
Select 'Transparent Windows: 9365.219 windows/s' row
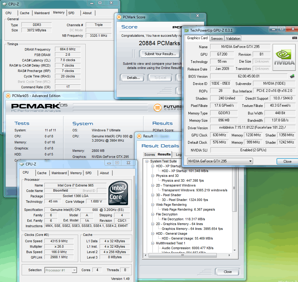click(194, 190)
